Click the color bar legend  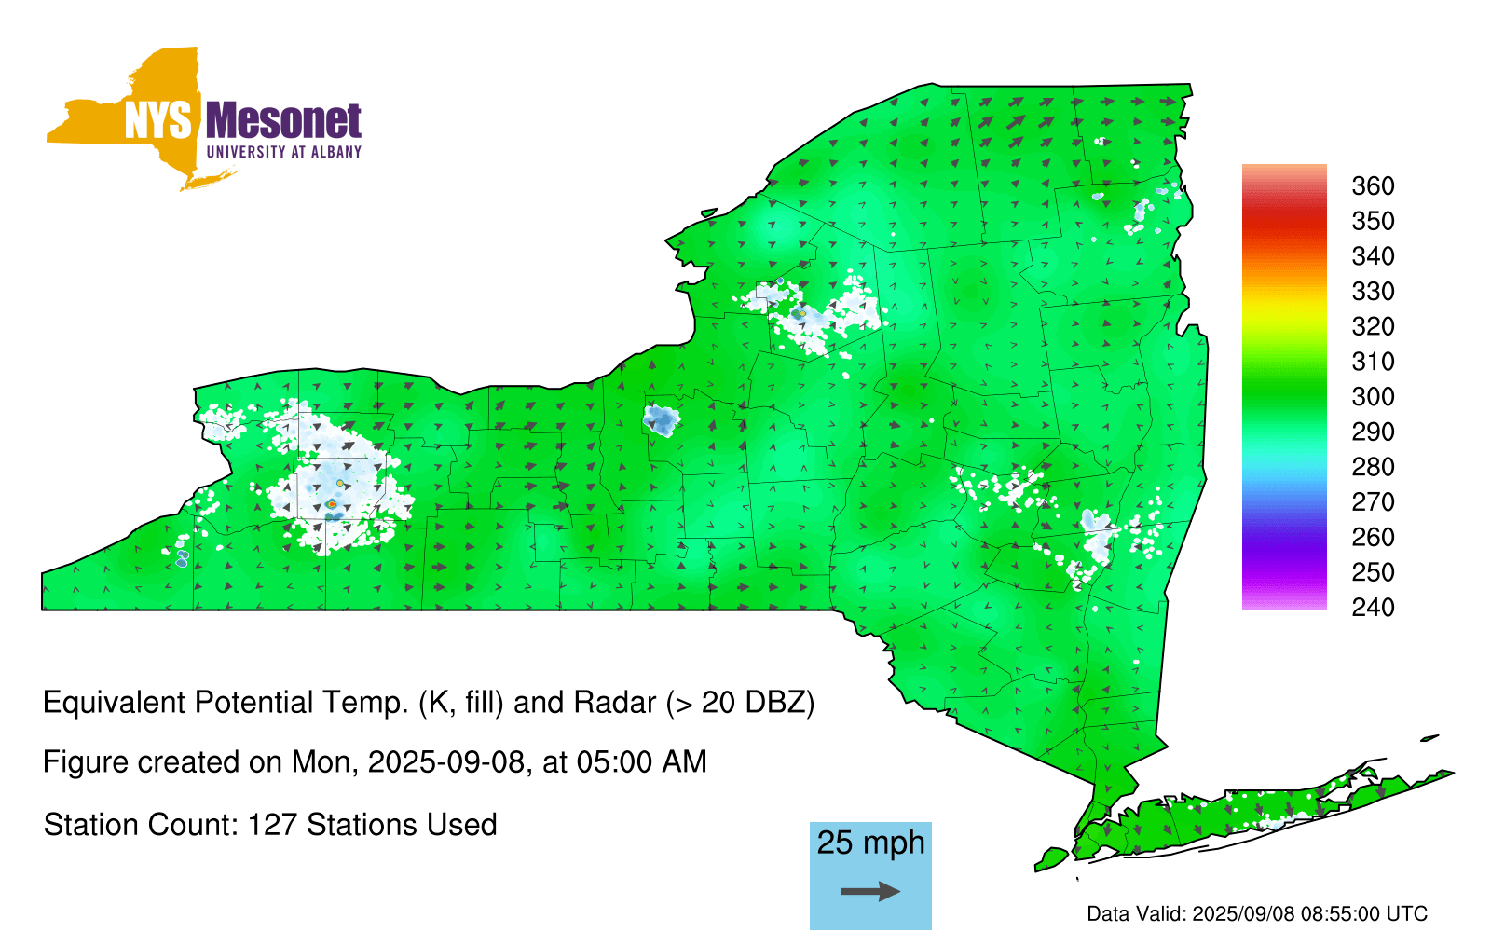1284,388
